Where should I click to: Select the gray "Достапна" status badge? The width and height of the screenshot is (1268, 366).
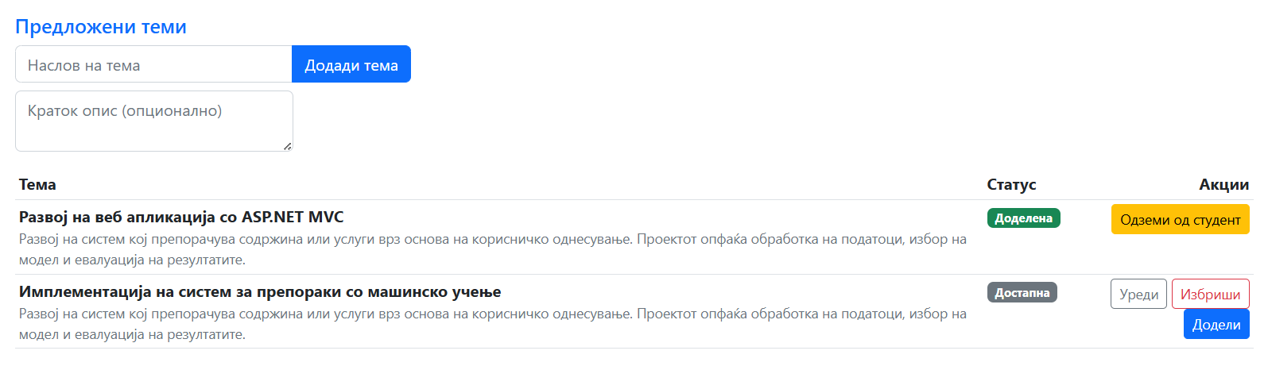pyautogui.click(x=1022, y=293)
